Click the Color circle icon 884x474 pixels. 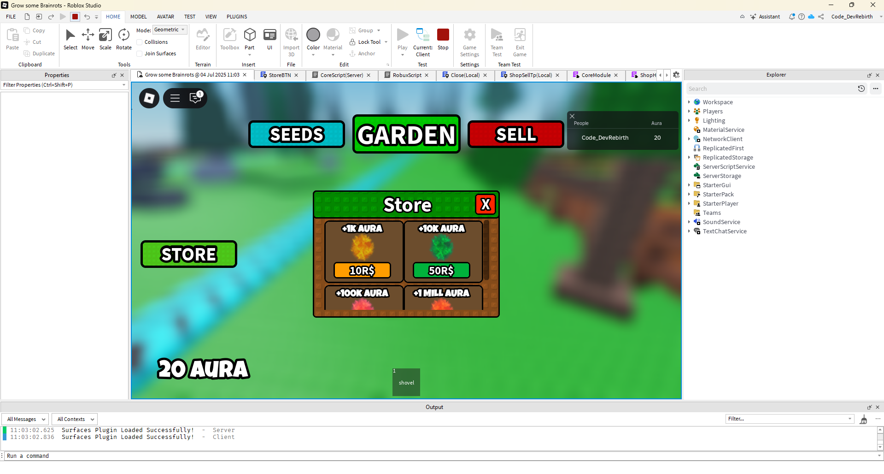click(313, 35)
